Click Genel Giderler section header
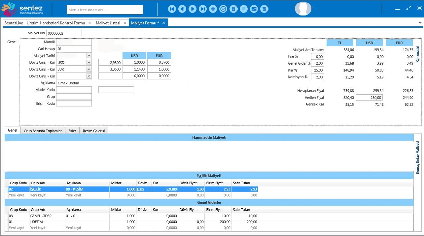The width and height of the screenshot is (424, 236). (209, 202)
